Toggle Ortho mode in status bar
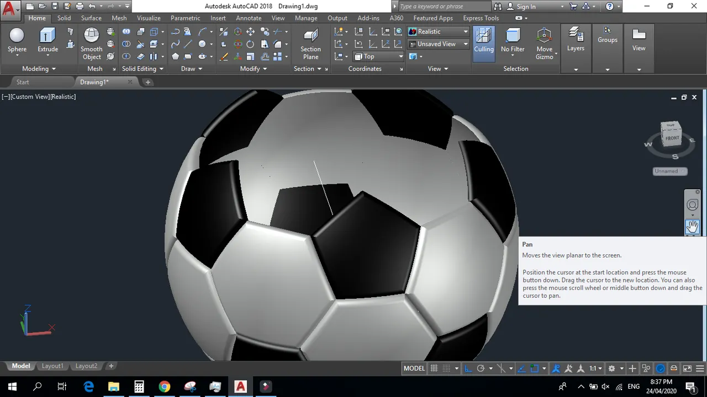This screenshot has width=707, height=397. [x=468, y=368]
